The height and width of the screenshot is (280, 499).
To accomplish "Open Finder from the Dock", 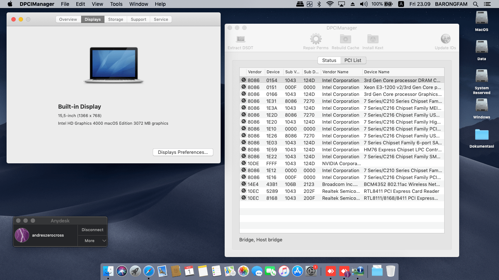I will tap(108, 271).
